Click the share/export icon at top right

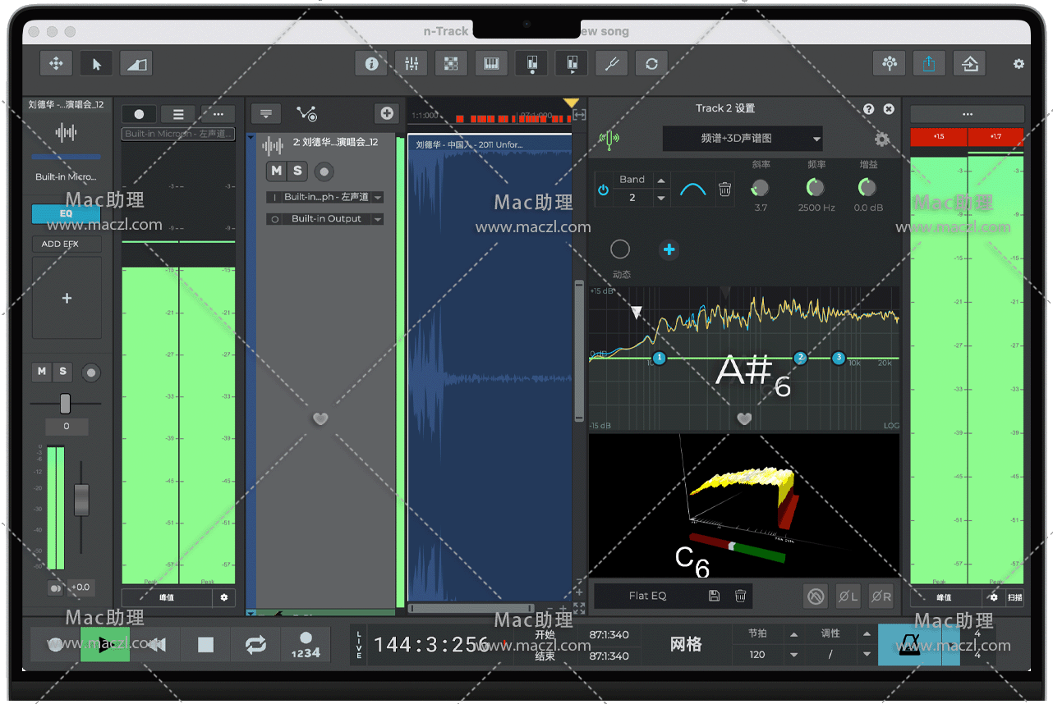click(929, 64)
